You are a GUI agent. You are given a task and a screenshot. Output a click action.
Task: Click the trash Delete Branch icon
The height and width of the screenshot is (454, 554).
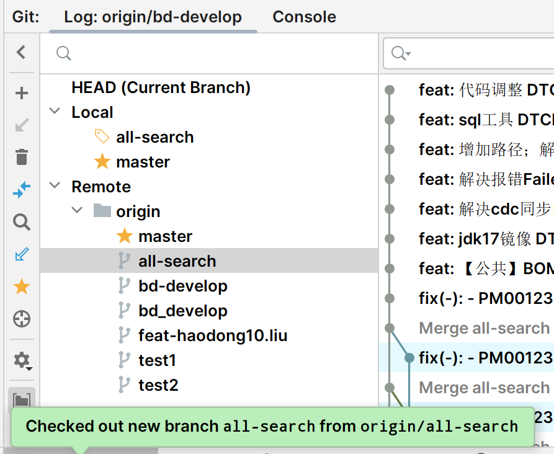(22, 157)
